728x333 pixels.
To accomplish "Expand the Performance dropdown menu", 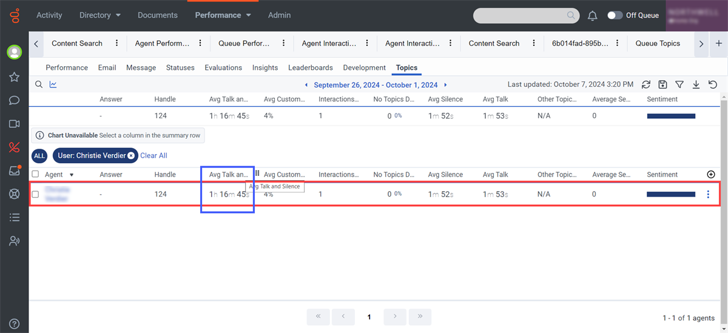I will tap(223, 15).
